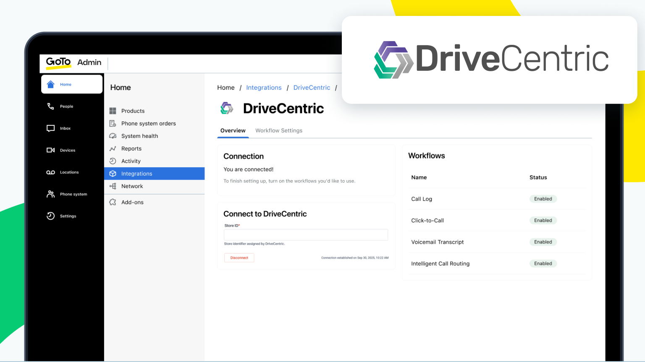Click the Intelligent Call Routing Enabled badge

pos(543,264)
